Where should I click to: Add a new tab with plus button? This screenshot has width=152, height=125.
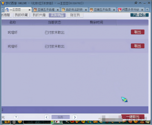point(147,10)
